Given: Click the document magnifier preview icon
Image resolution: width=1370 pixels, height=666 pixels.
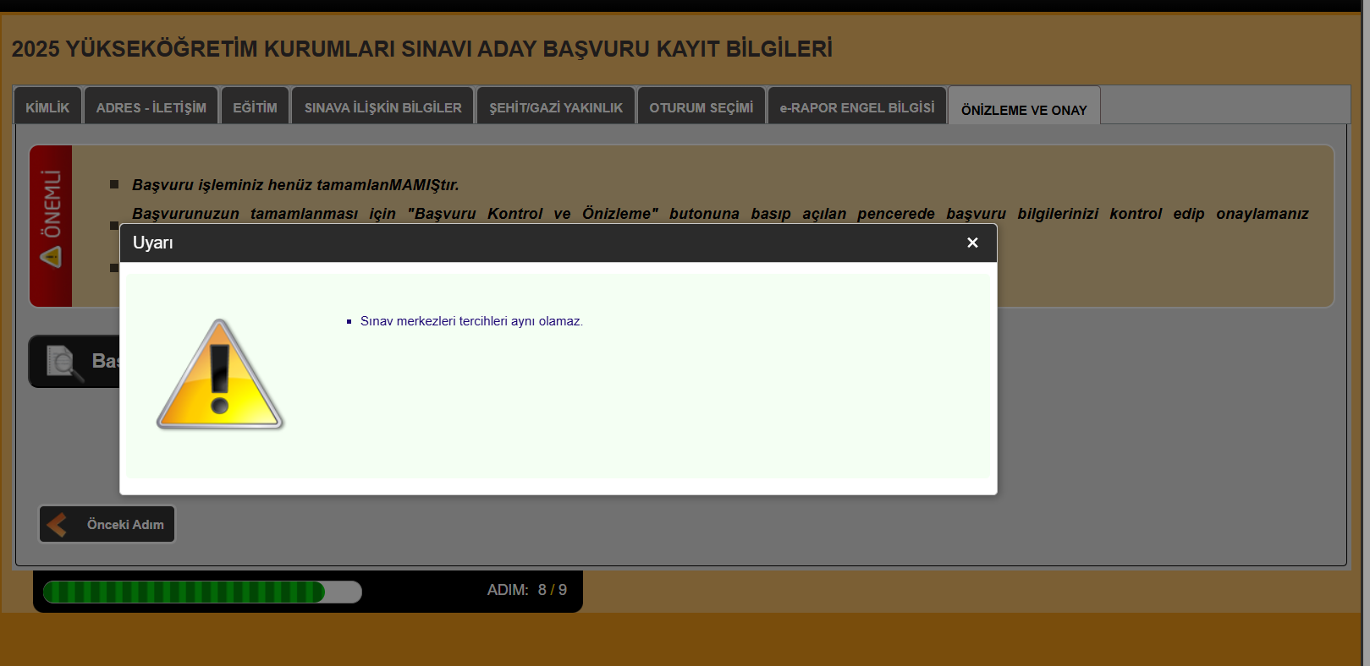Looking at the screenshot, I should (64, 363).
